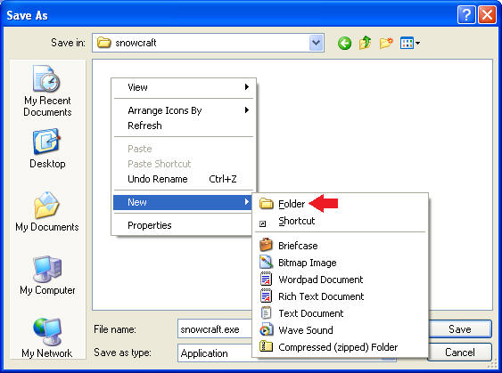Go up one folder level
502x373 pixels.
point(365,43)
